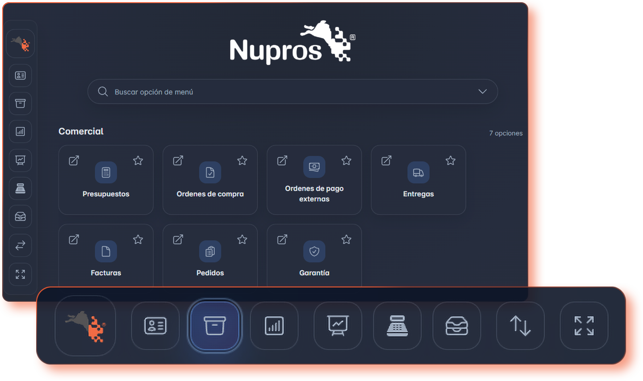
Task: Click the up-down arrows icon in the enlarged dock
Action: (521, 326)
